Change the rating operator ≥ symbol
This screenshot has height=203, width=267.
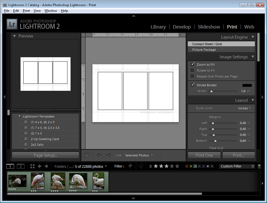[x=151, y=166]
